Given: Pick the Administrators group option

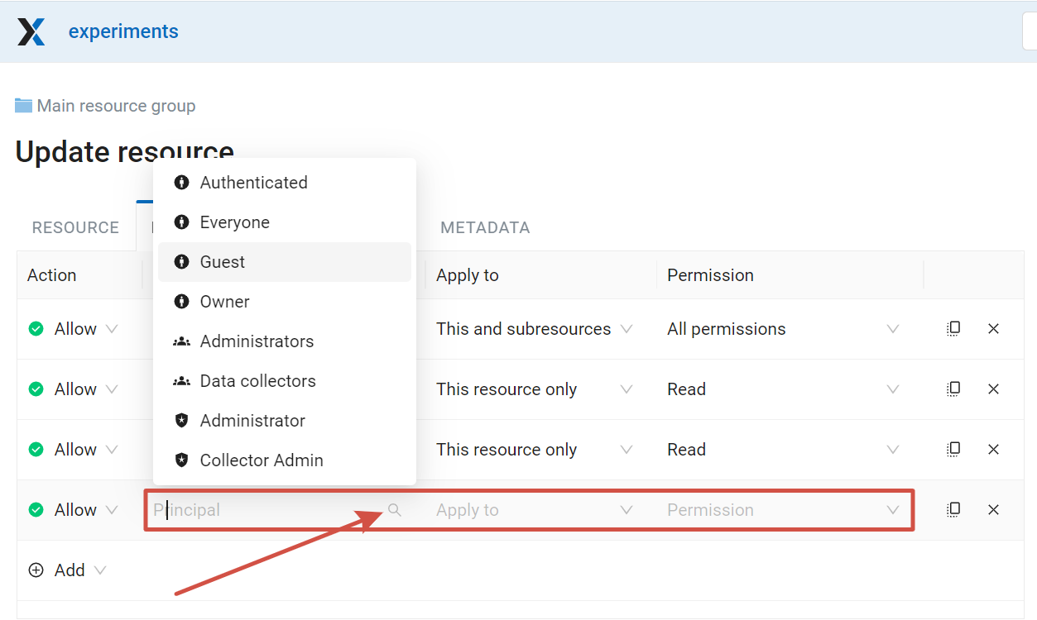Looking at the screenshot, I should click(x=285, y=341).
